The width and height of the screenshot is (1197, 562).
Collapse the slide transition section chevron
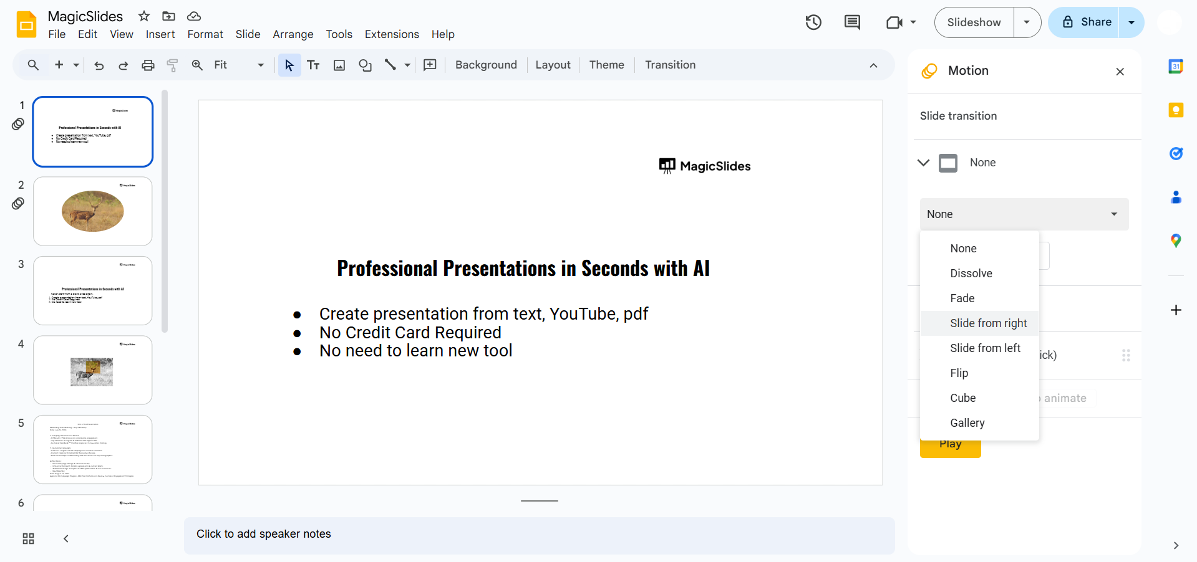(x=924, y=163)
